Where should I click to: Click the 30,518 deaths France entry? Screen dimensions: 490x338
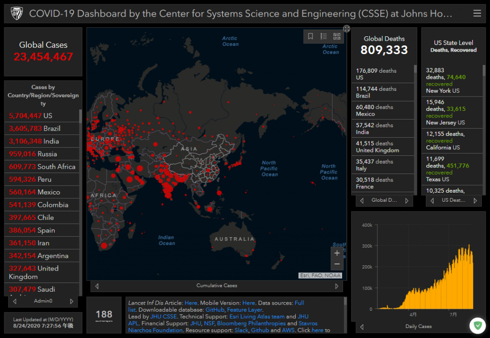pyautogui.click(x=383, y=183)
